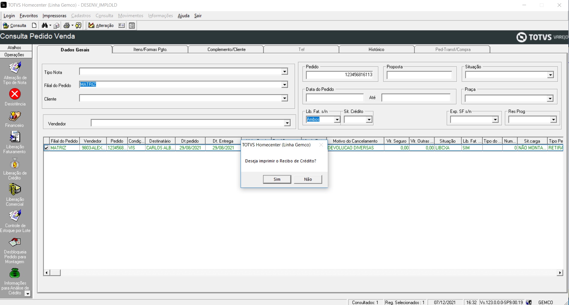Click the print preview toolbar icon
This screenshot has width=569, height=305.
(56, 26)
